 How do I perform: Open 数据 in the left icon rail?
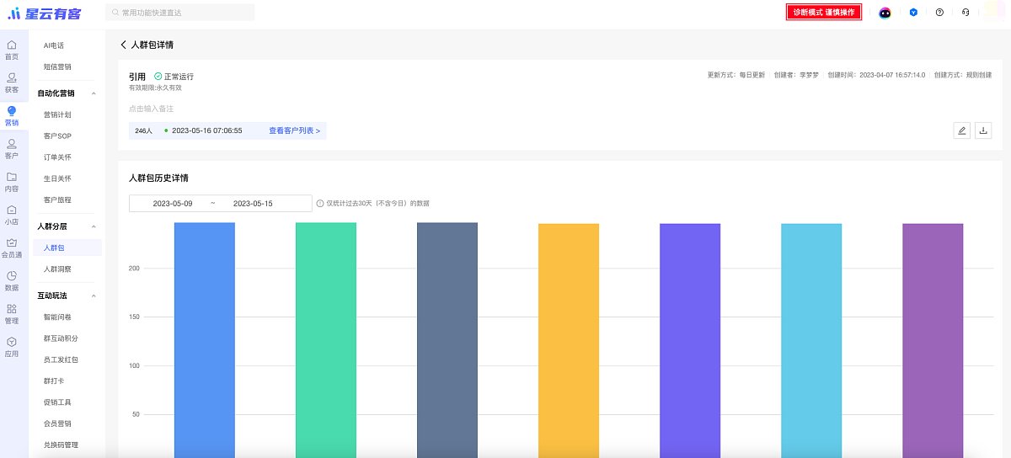pyautogui.click(x=12, y=281)
